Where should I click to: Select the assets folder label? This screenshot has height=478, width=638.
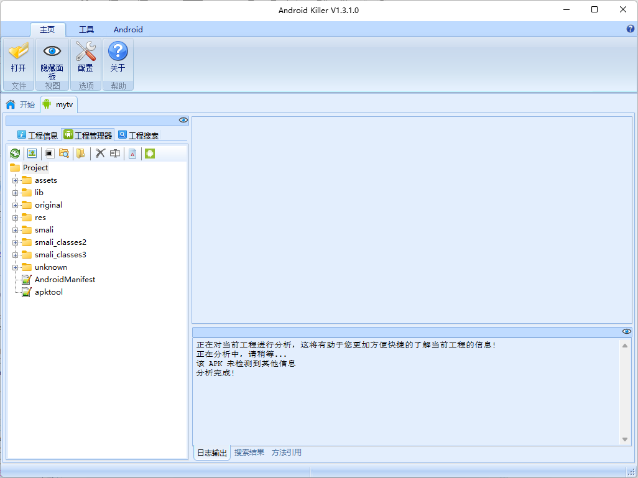click(46, 180)
